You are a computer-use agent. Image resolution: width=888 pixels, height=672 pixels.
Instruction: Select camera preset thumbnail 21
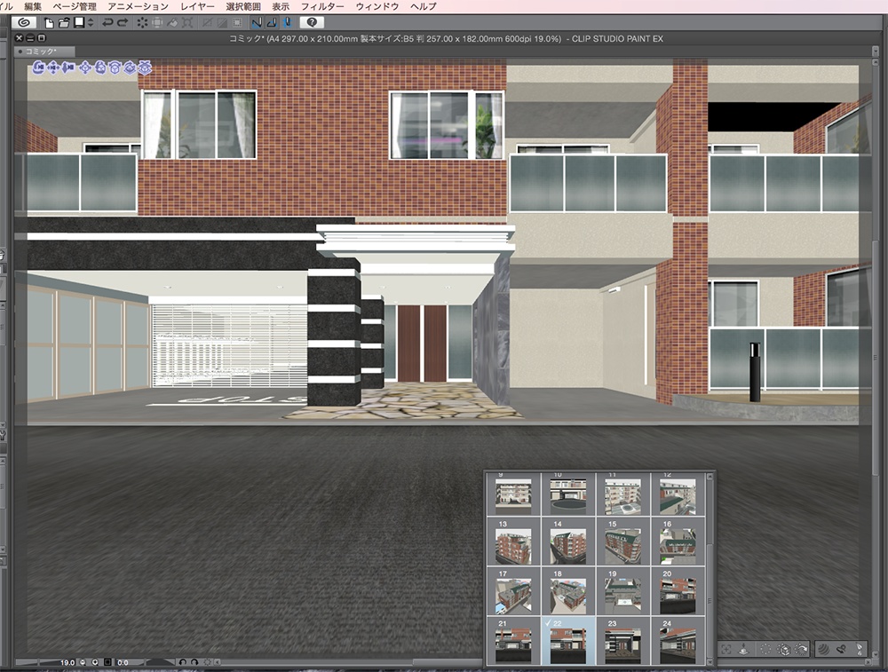(513, 641)
